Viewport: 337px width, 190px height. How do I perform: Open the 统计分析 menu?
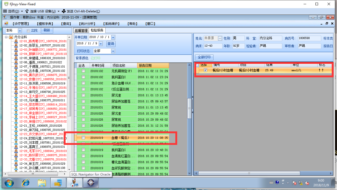click(87, 24)
